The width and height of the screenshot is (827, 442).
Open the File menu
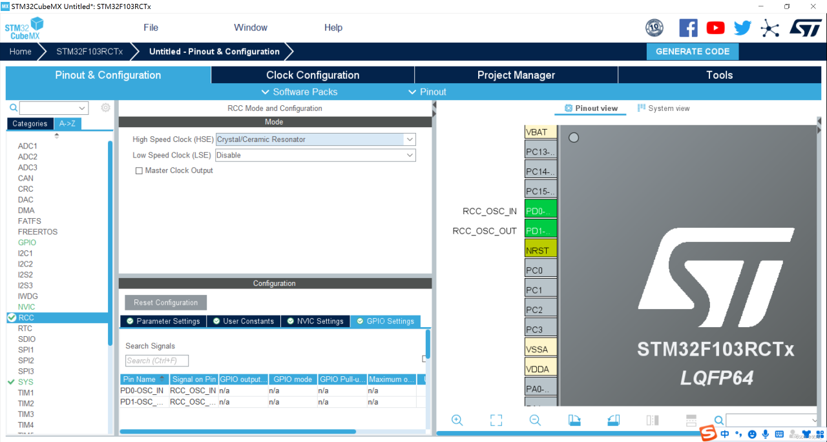[x=151, y=28]
